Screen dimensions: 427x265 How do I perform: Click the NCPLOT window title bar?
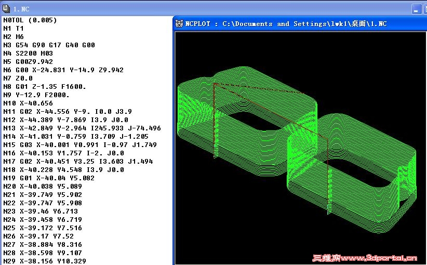(300, 24)
